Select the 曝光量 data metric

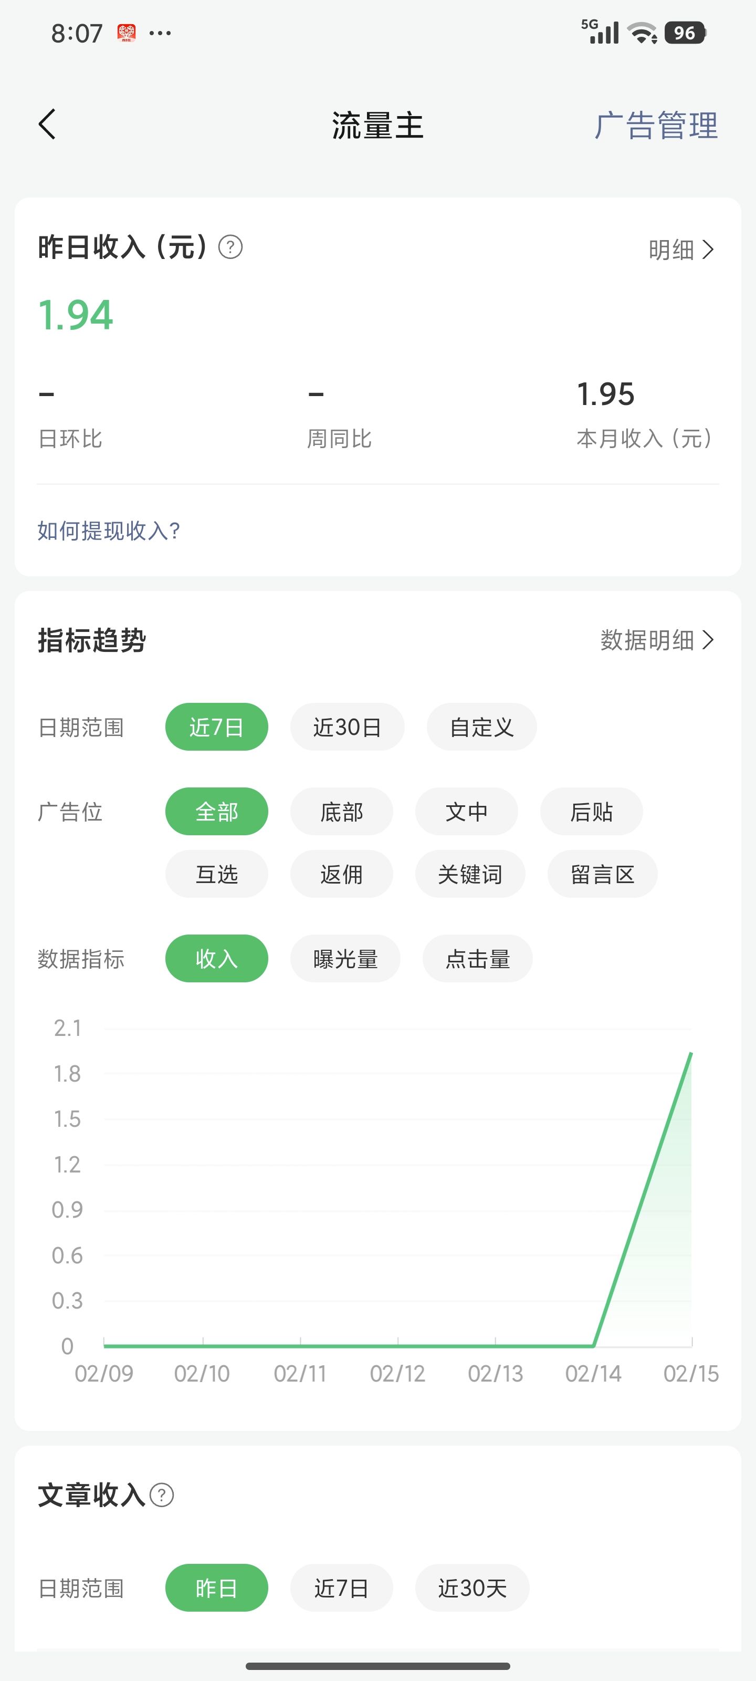(345, 959)
